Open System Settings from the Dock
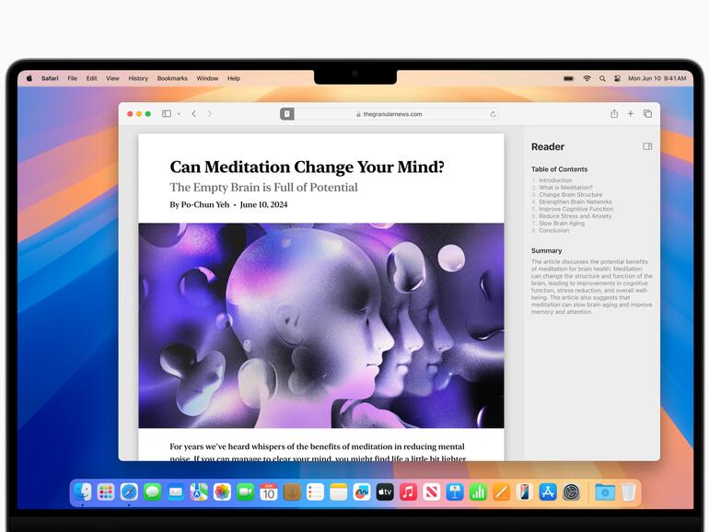 (571, 492)
